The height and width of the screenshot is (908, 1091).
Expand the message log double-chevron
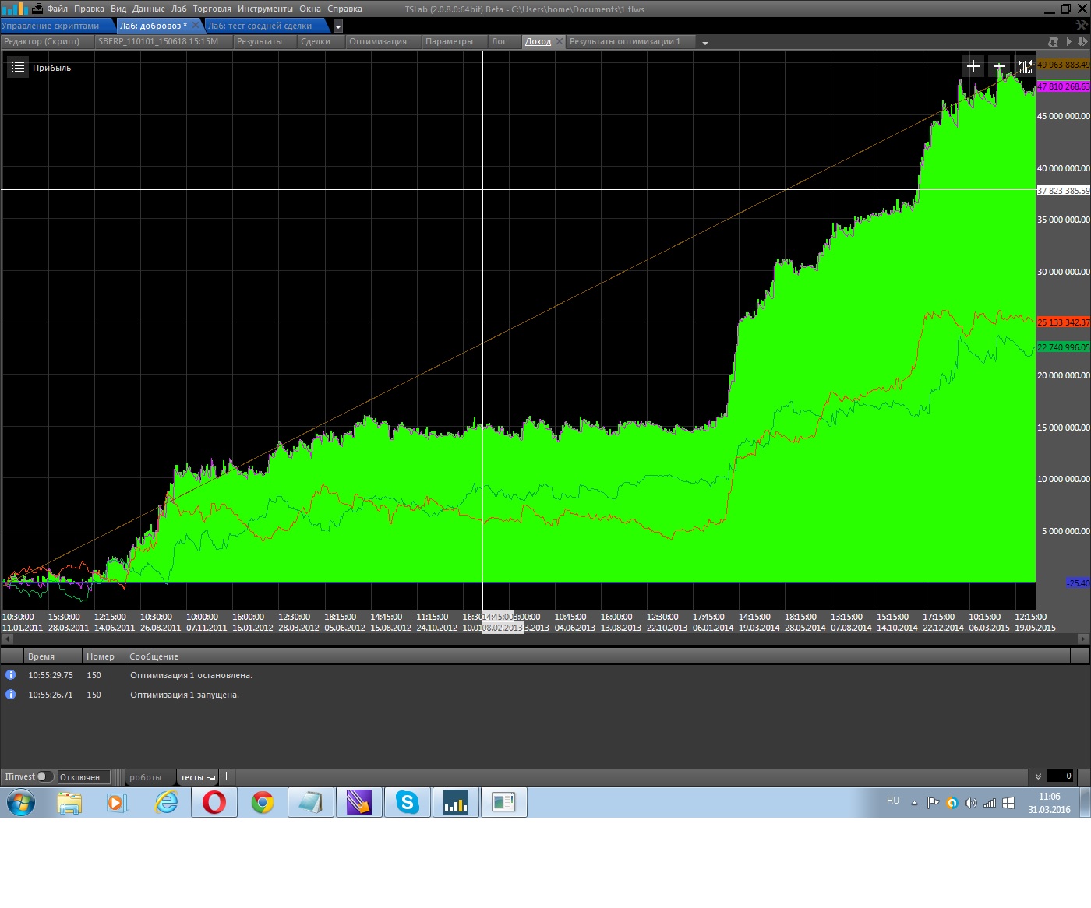(x=1038, y=776)
